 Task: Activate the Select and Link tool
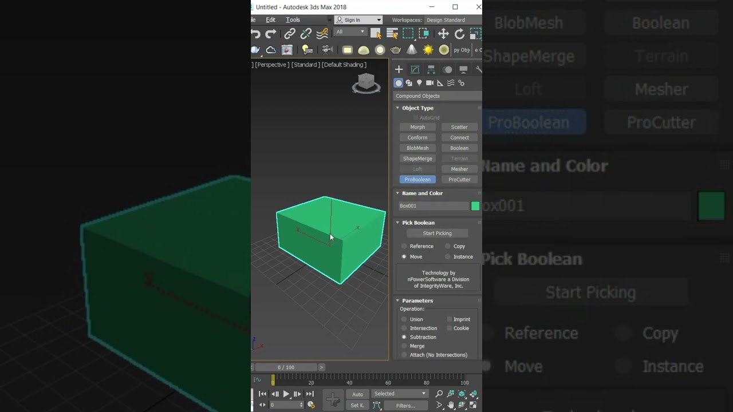point(290,34)
